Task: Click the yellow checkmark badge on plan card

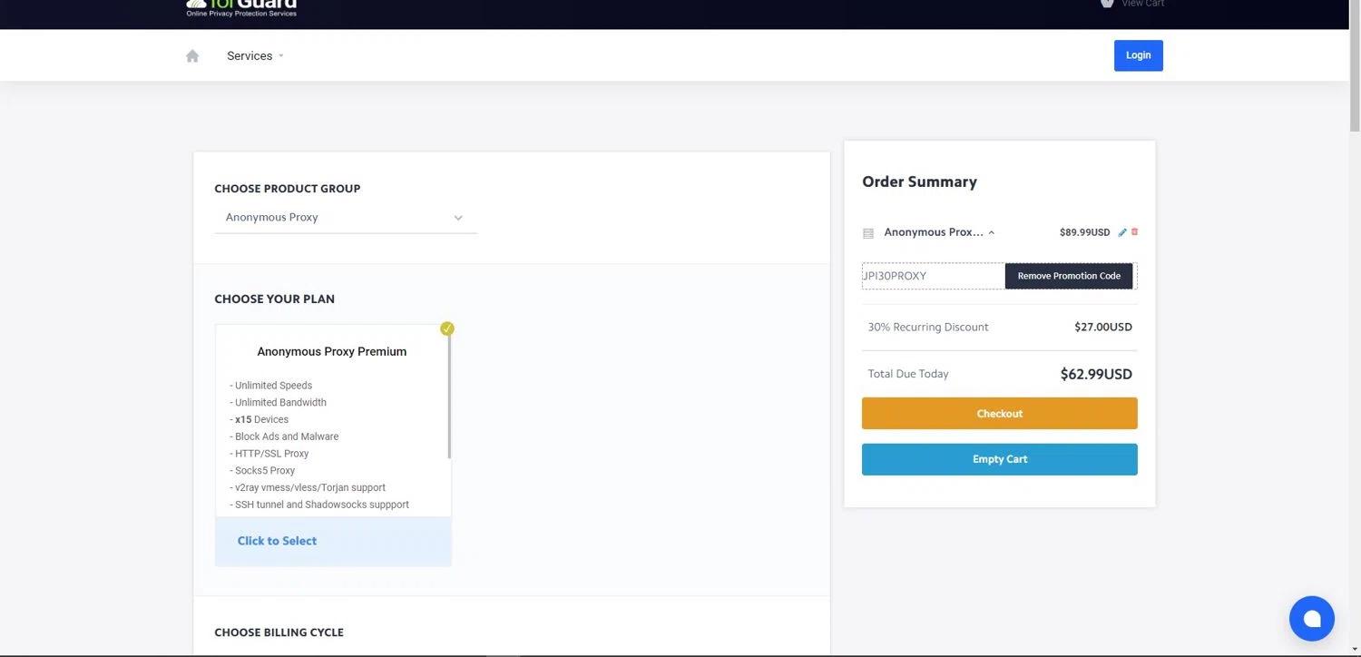Action: click(x=447, y=328)
